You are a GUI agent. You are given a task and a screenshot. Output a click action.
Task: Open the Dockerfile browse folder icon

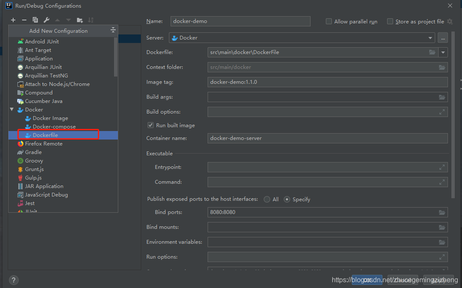point(432,52)
